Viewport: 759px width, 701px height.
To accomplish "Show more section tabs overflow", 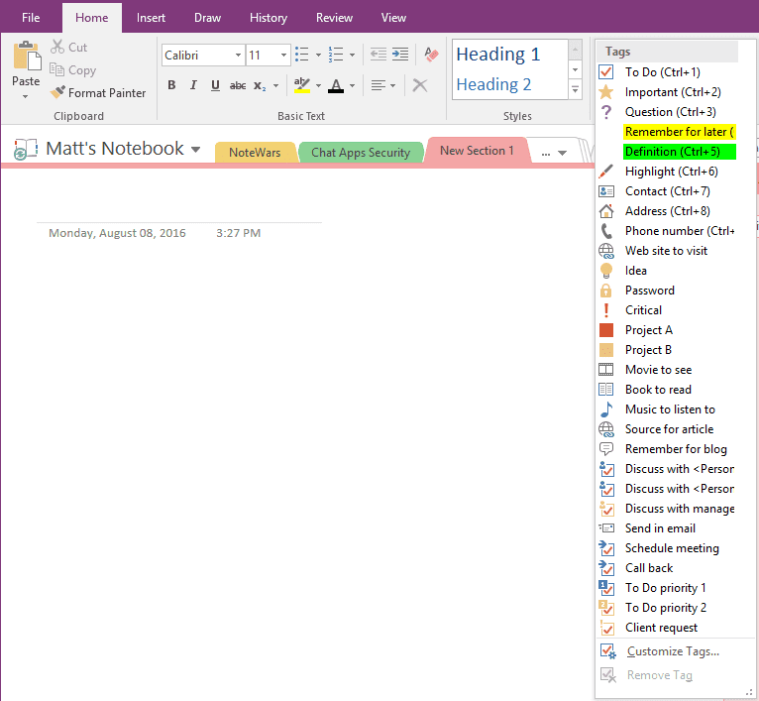I will [x=553, y=153].
